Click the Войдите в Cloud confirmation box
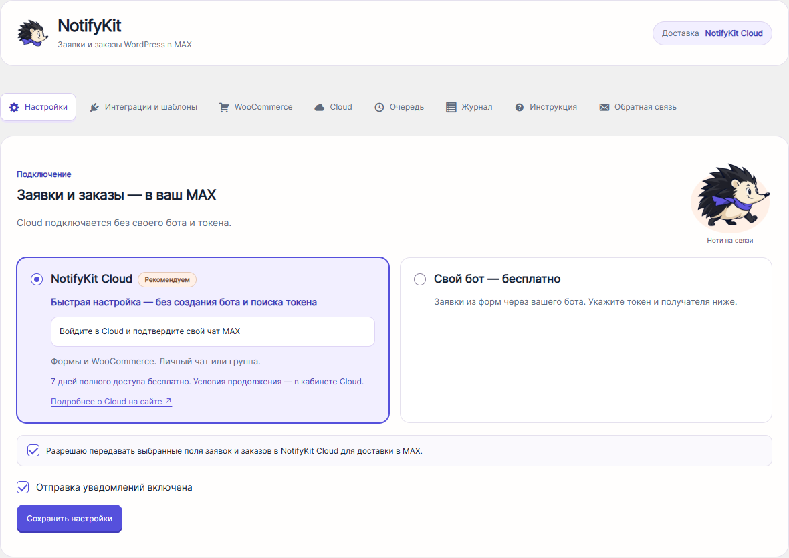 point(213,331)
